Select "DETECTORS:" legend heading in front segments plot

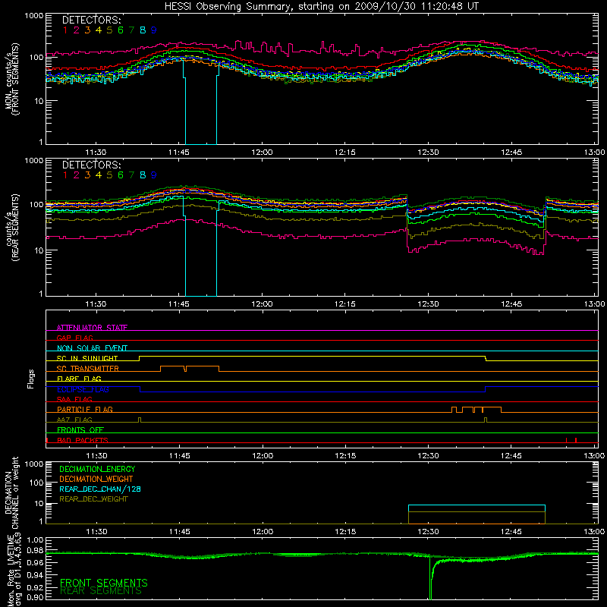pyautogui.click(x=92, y=20)
